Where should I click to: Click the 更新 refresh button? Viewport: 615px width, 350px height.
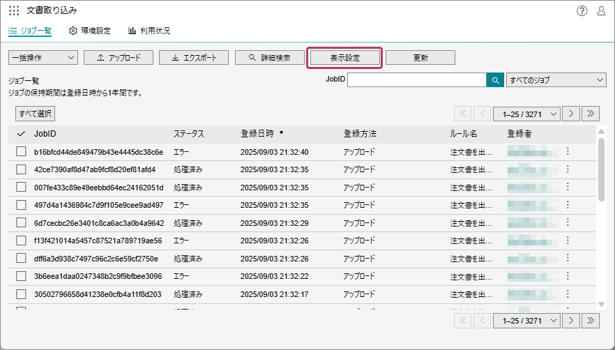(420, 58)
